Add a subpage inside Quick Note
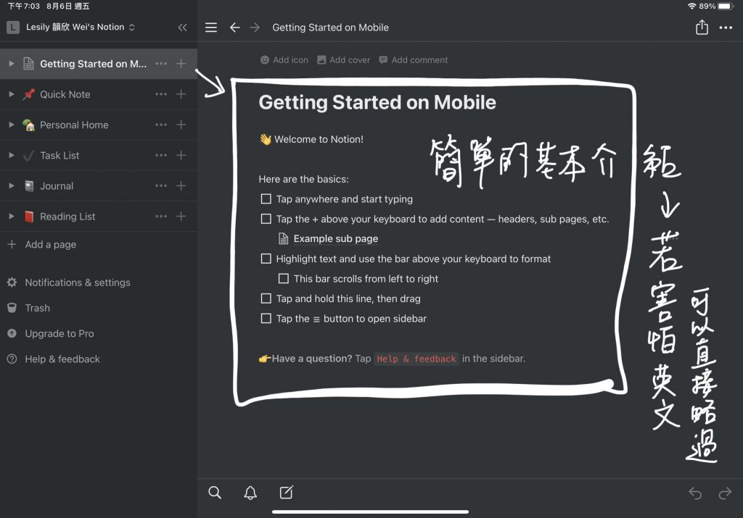 click(x=181, y=94)
